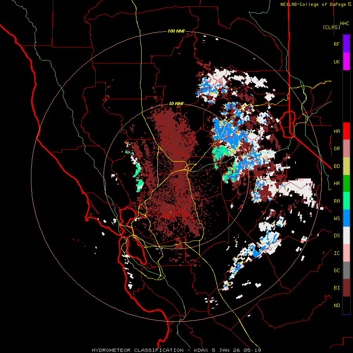
Task: Click the WS legend label
Action: [337, 218]
